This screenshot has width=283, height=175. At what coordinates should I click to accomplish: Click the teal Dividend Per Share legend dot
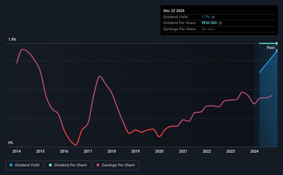(x=50, y=165)
